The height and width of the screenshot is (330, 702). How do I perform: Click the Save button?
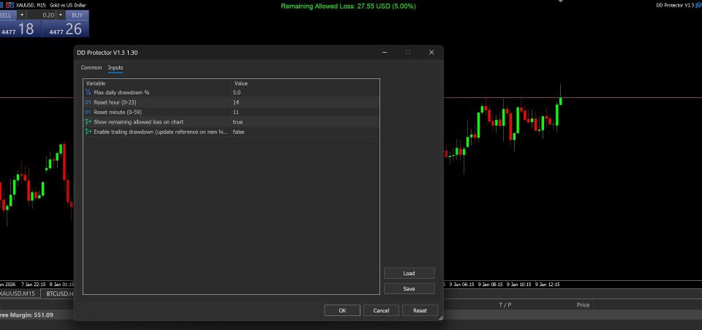tap(409, 289)
